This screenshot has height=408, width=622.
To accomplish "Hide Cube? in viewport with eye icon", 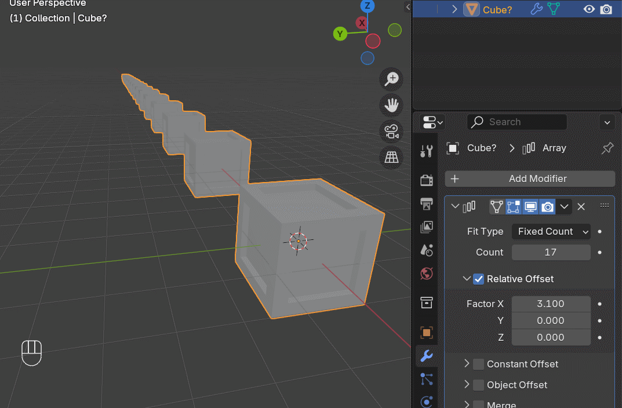I will point(589,9).
